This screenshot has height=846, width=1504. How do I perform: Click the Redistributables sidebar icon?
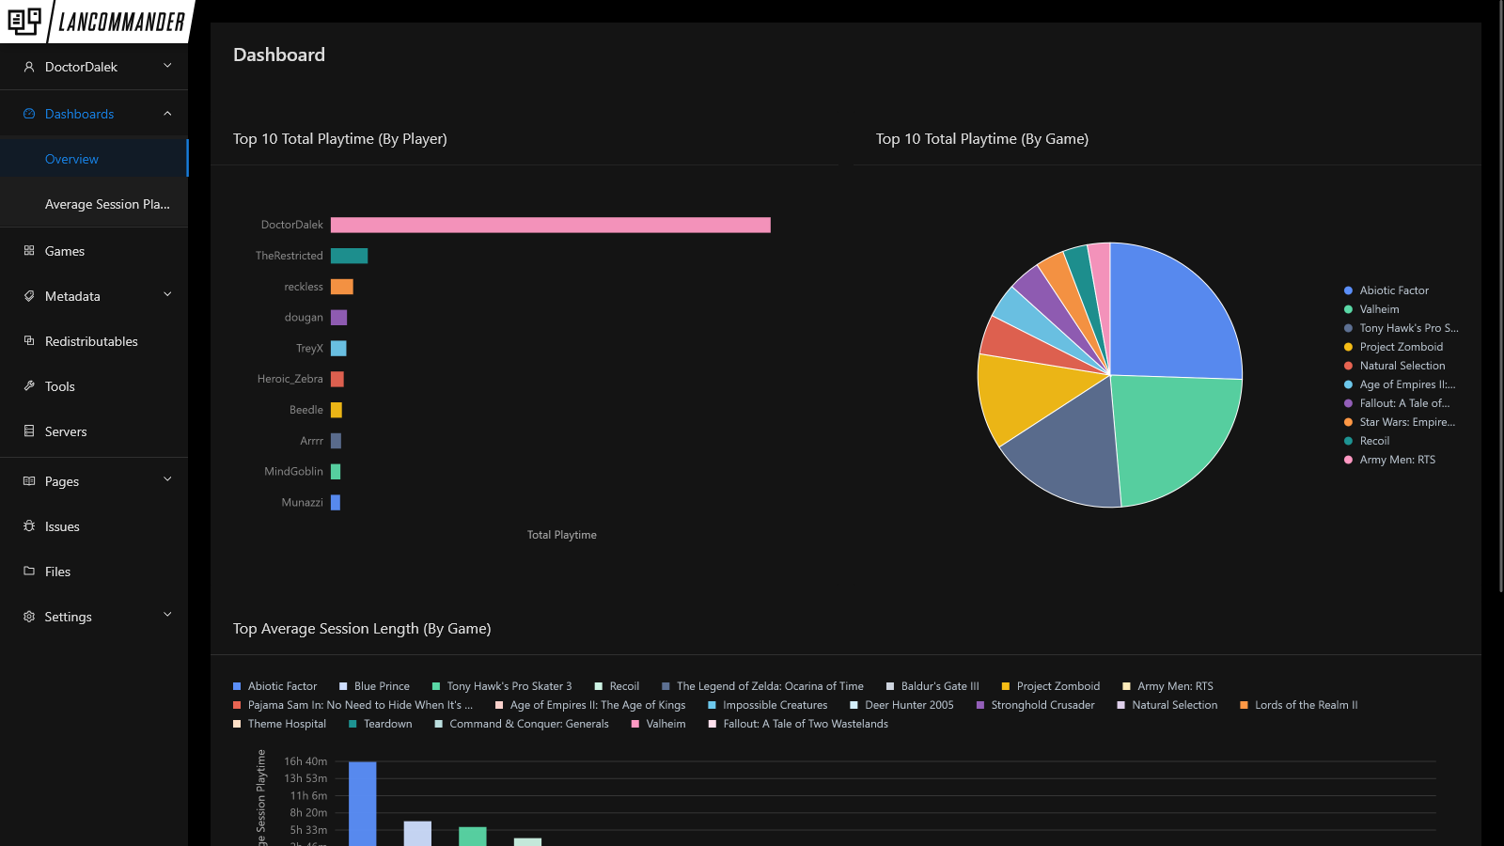[x=28, y=341]
